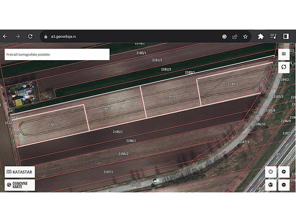The image size is (296, 222).
Task: Click the globe full-extent icon
Action: tap(271, 185)
